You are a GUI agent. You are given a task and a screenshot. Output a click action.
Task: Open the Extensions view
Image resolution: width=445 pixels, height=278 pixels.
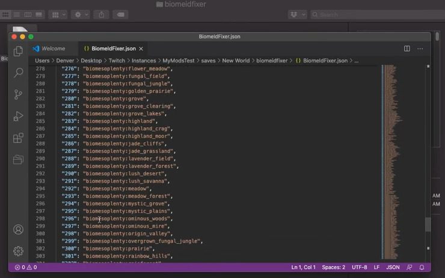point(18,138)
